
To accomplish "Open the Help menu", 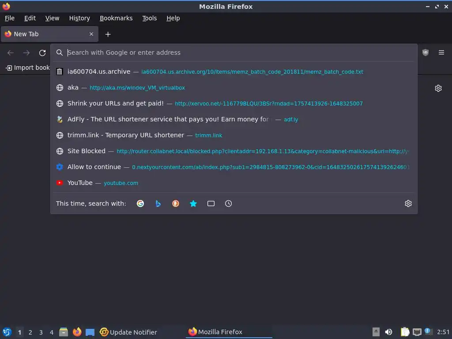I will point(173,18).
